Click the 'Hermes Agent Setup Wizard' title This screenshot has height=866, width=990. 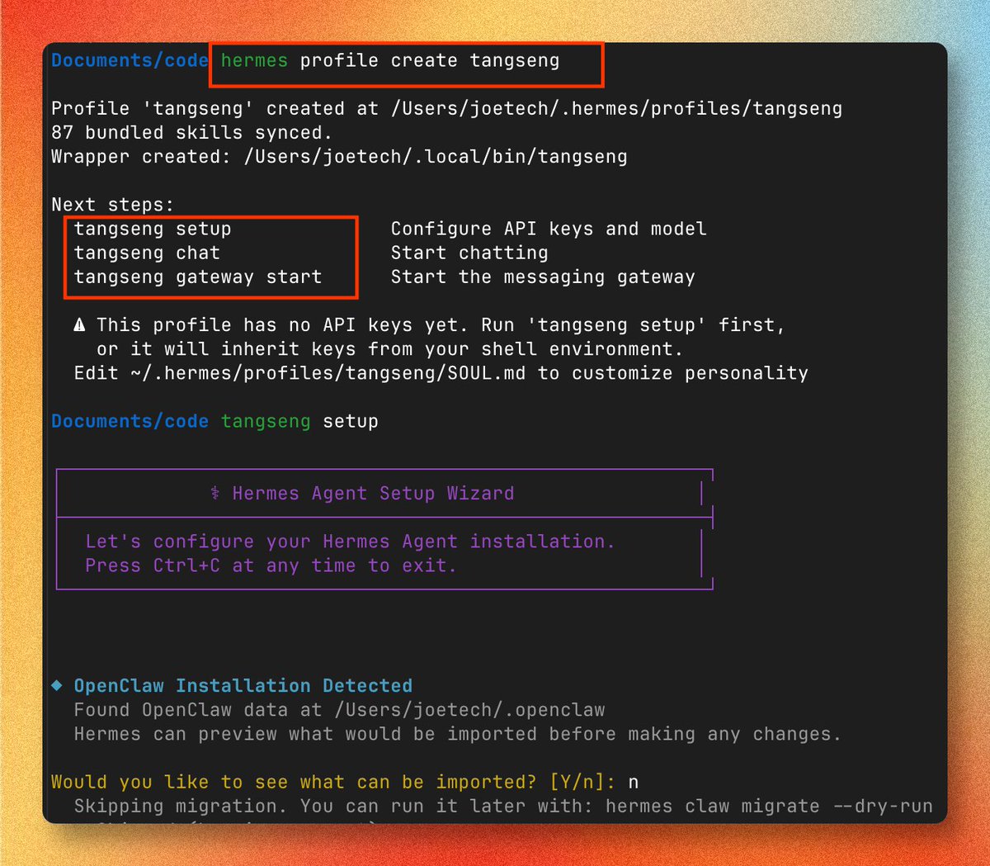click(373, 494)
